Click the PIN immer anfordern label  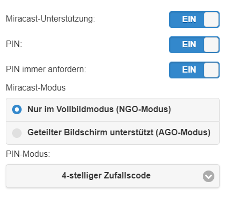(x=46, y=69)
